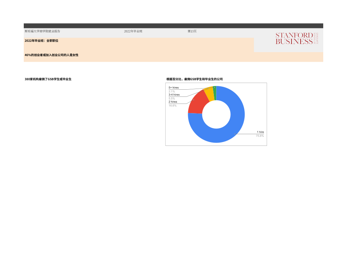This screenshot has width=347, height=268.
Task: Click the '根据百分比' chart title
Action: pos(195,79)
